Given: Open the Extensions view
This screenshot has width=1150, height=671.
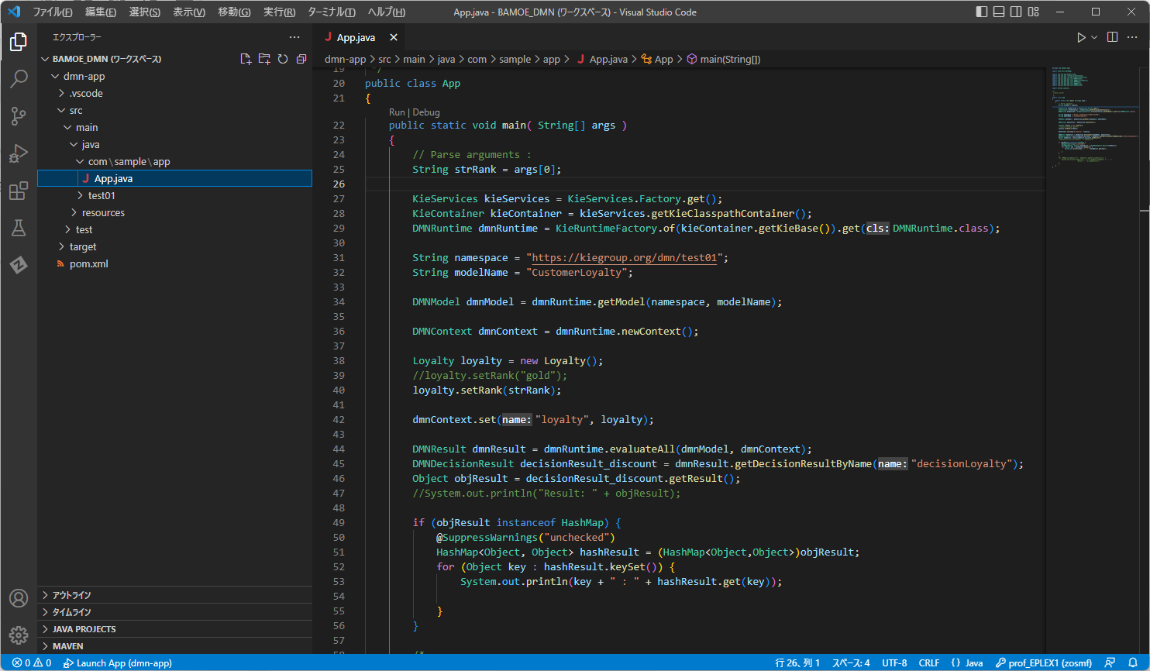Looking at the screenshot, I should [19, 191].
